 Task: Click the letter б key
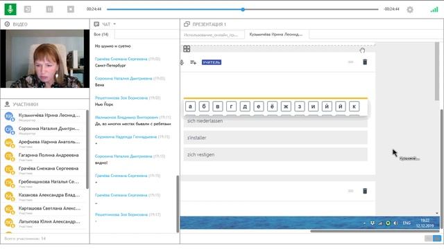pos(204,107)
